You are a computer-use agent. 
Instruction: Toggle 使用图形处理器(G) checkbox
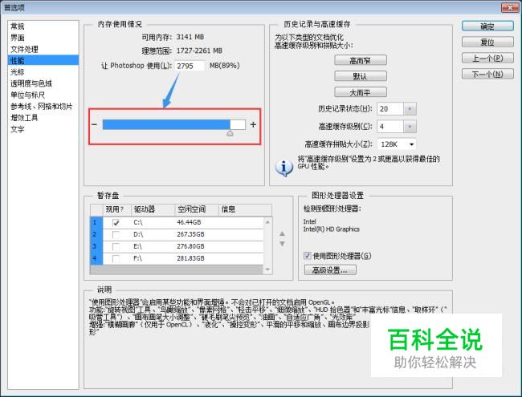pos(308,256)
